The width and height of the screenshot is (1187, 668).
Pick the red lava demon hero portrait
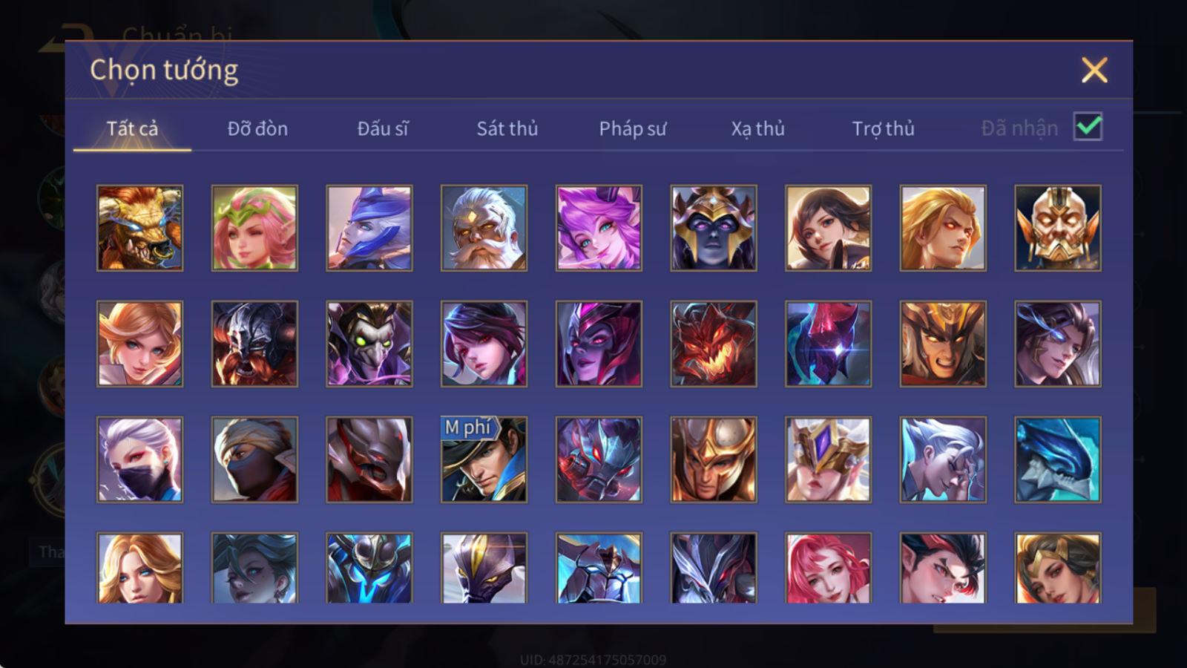[714, 344]
